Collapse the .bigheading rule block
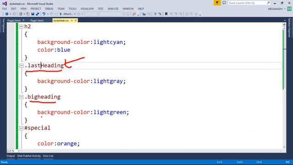Viewport: 293px width, 165px height. (x=21, y=97)
